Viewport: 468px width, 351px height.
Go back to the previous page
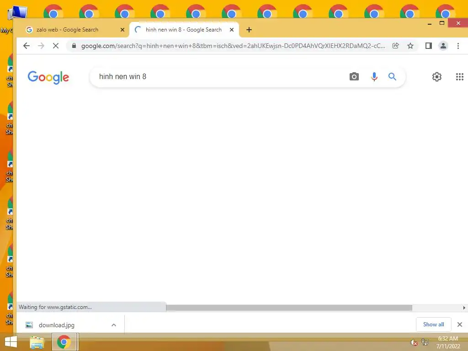[27, 46]
